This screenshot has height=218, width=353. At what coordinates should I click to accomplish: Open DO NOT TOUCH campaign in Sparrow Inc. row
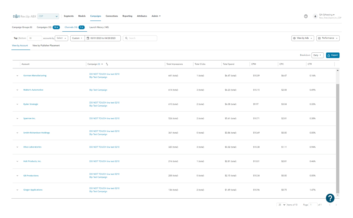(105, 118)
